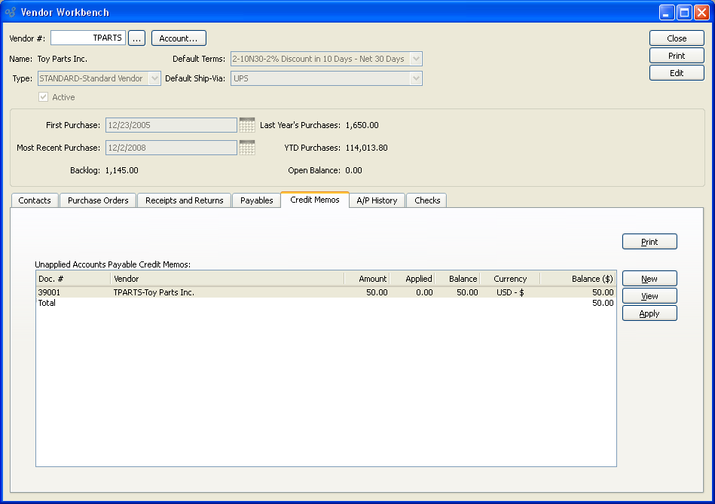Apply the selected credit memo

point(649,313)
